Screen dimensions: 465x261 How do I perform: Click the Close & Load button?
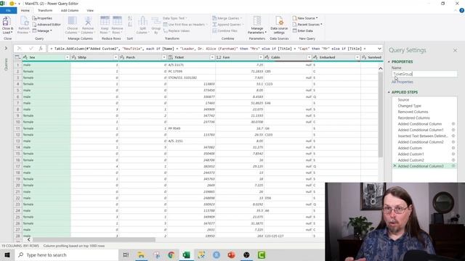pos(7,25)
